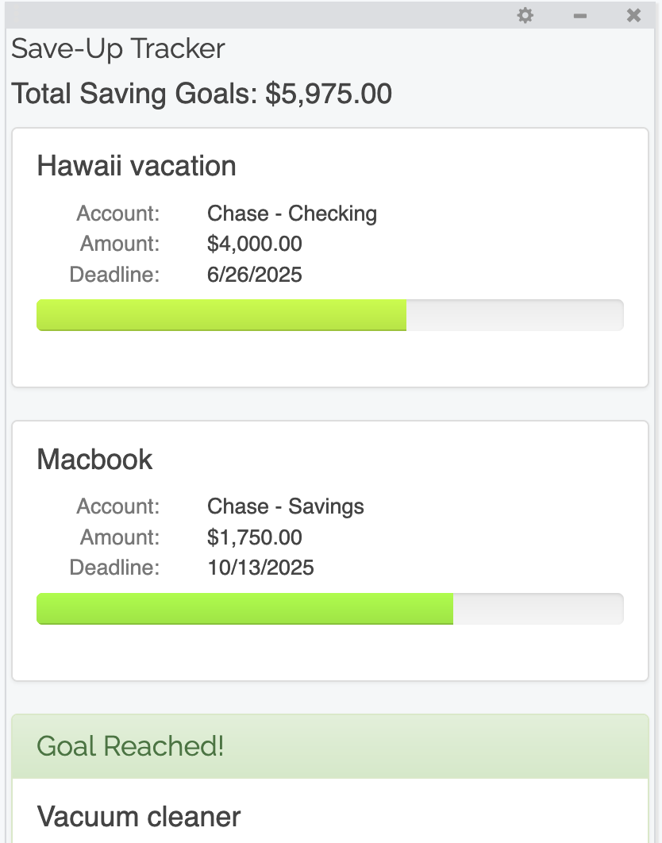The width and height of the screenshot is (662, 843).
Task: Click the 6/26/2025 deadline date
Action: [255, 275]
